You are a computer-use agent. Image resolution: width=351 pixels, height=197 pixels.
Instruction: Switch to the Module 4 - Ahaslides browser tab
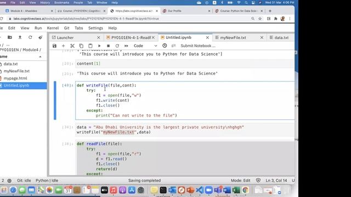(x=29, y=11)
